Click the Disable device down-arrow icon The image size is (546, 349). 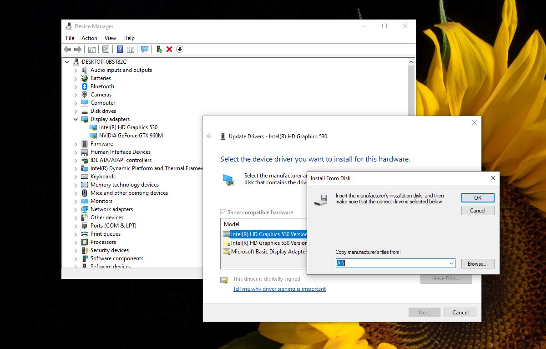pyautogui.click(x=180, y=49)
